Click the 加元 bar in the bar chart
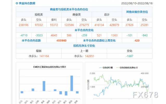166x104 pixels. click(55, 90)
